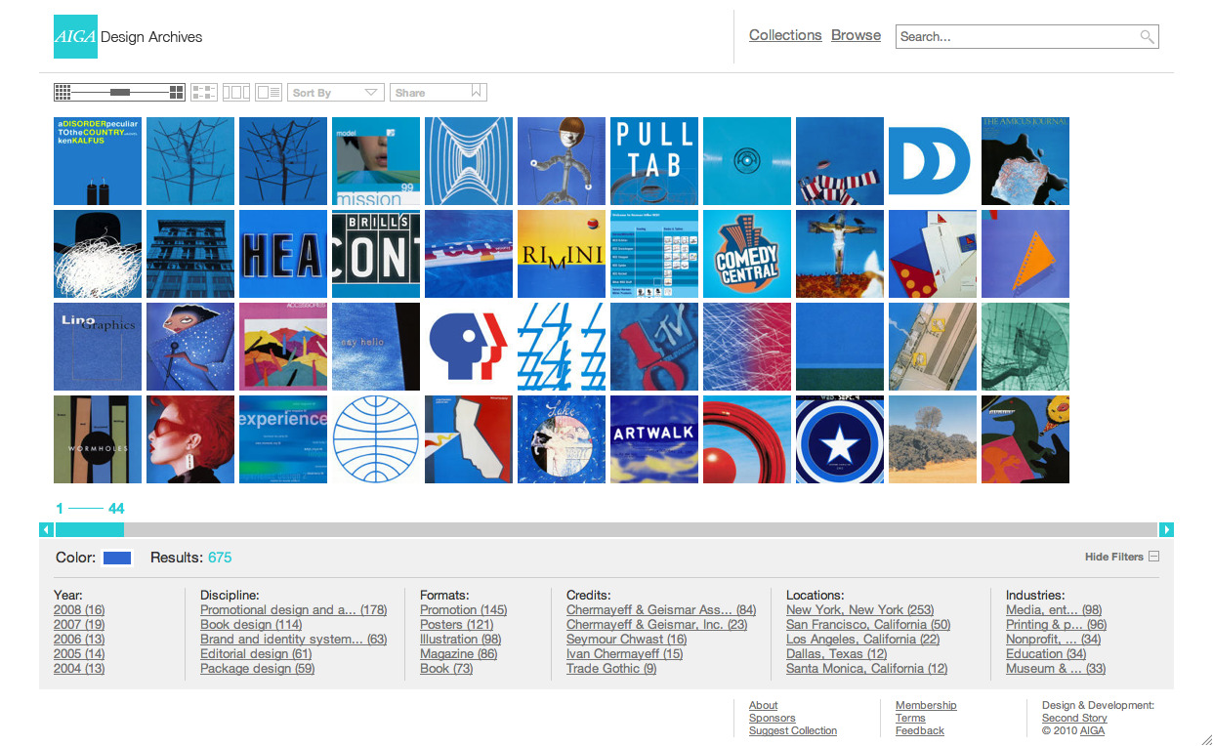Image resolution: width=1213 pixels, height=746 pixels.
Task: Filter by Trade Gothic (9)
Action: [611, 669]
